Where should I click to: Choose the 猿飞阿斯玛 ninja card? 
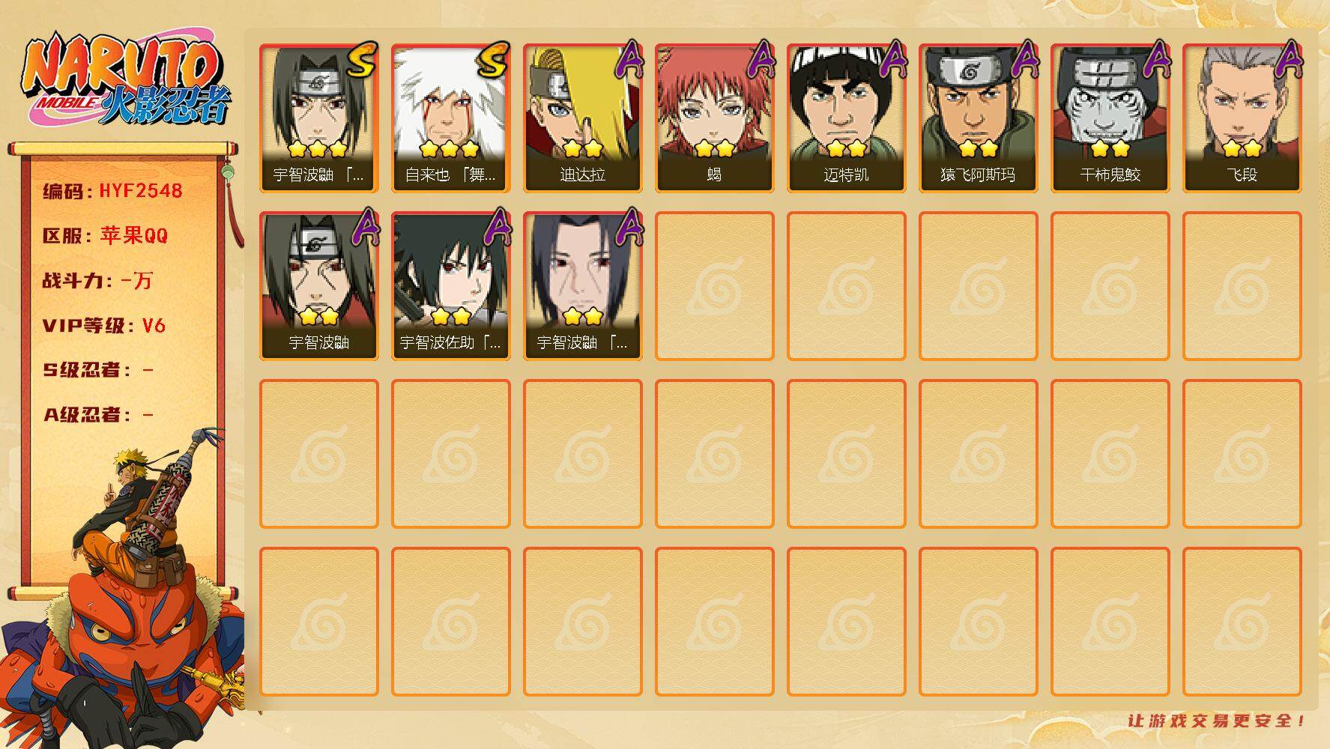point(978,118)
